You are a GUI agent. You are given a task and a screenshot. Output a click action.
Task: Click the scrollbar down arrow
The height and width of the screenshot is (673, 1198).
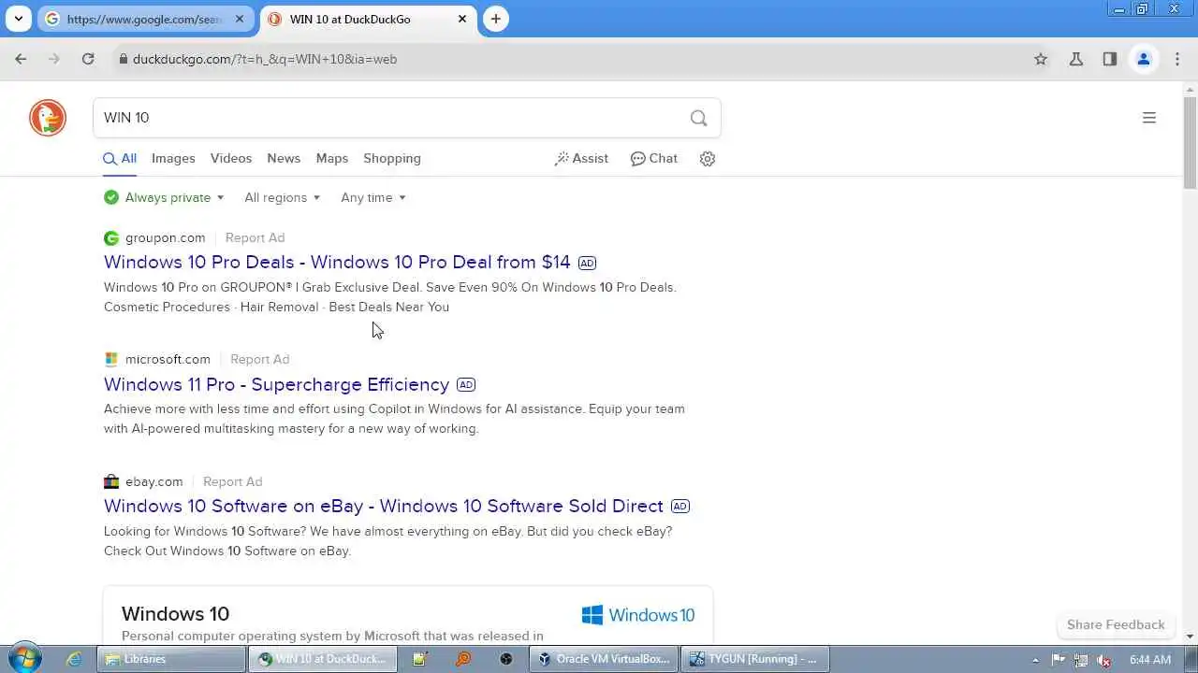[1191, 637]
